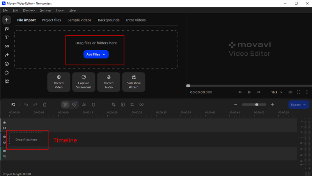Open the 16:9 aspect ratio dropdown
The height and width of the screenshot is (176, 312).
[x=277, y=92]
